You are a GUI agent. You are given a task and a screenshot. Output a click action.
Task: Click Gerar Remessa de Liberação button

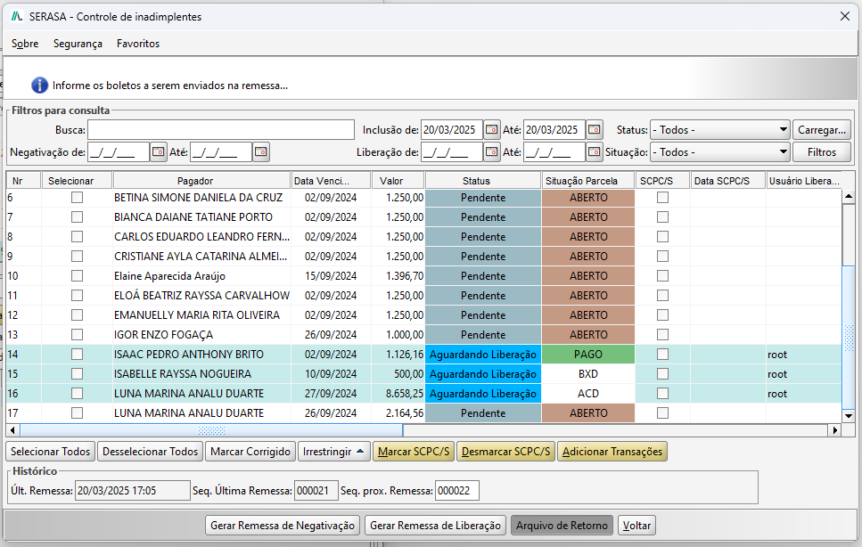pos(435,526)
